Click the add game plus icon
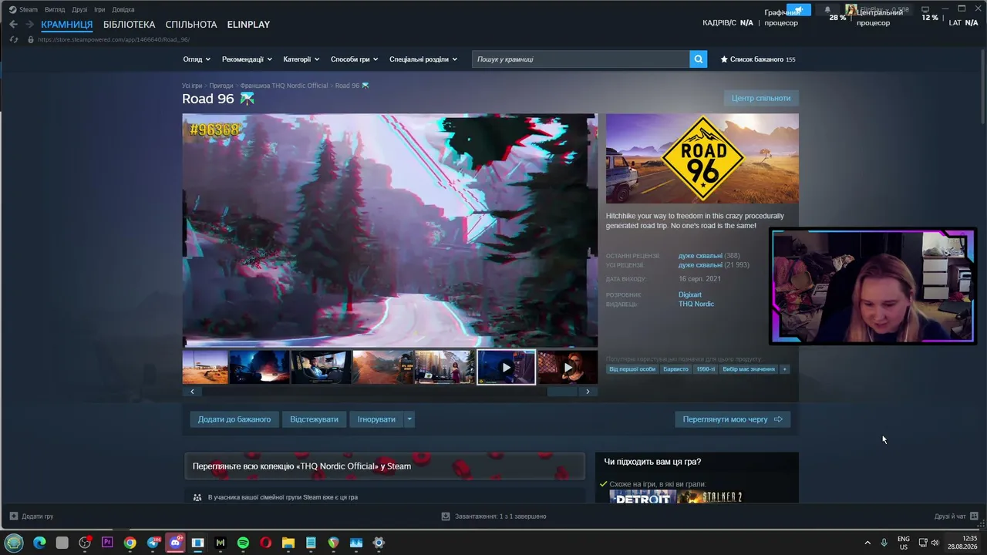987x555 pixels. tap(13, 516)
